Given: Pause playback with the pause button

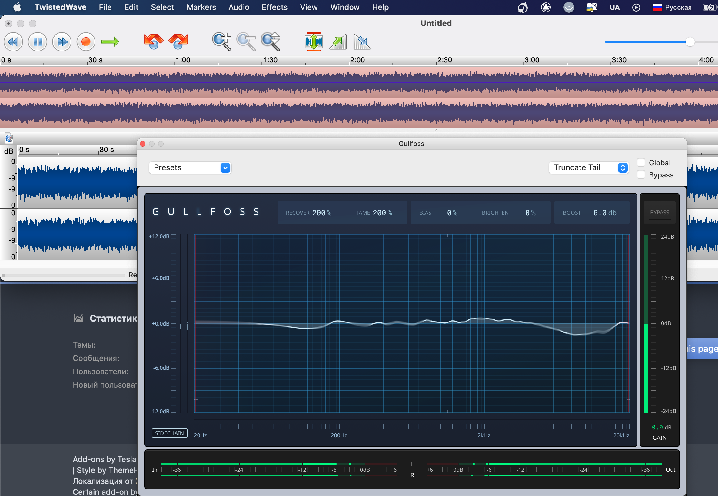Looking at the screenshot, I should [38, 42].
